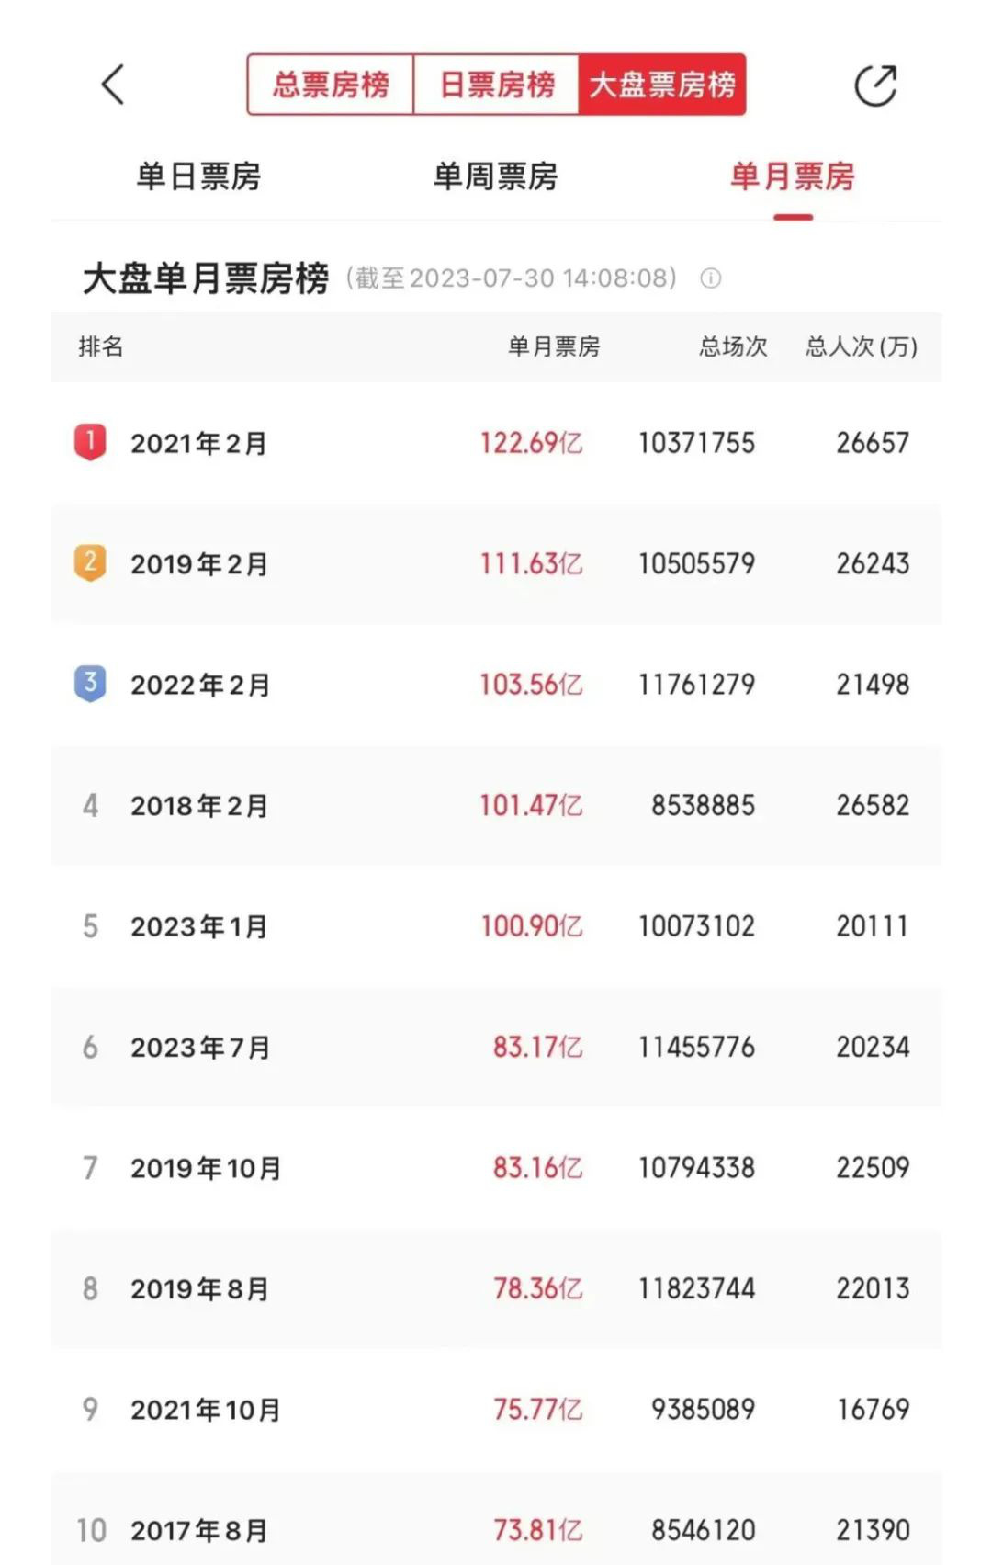This screenshot has width=992, height=1565.
Task: Tap the share icon
Action: (x=874, y=85)
